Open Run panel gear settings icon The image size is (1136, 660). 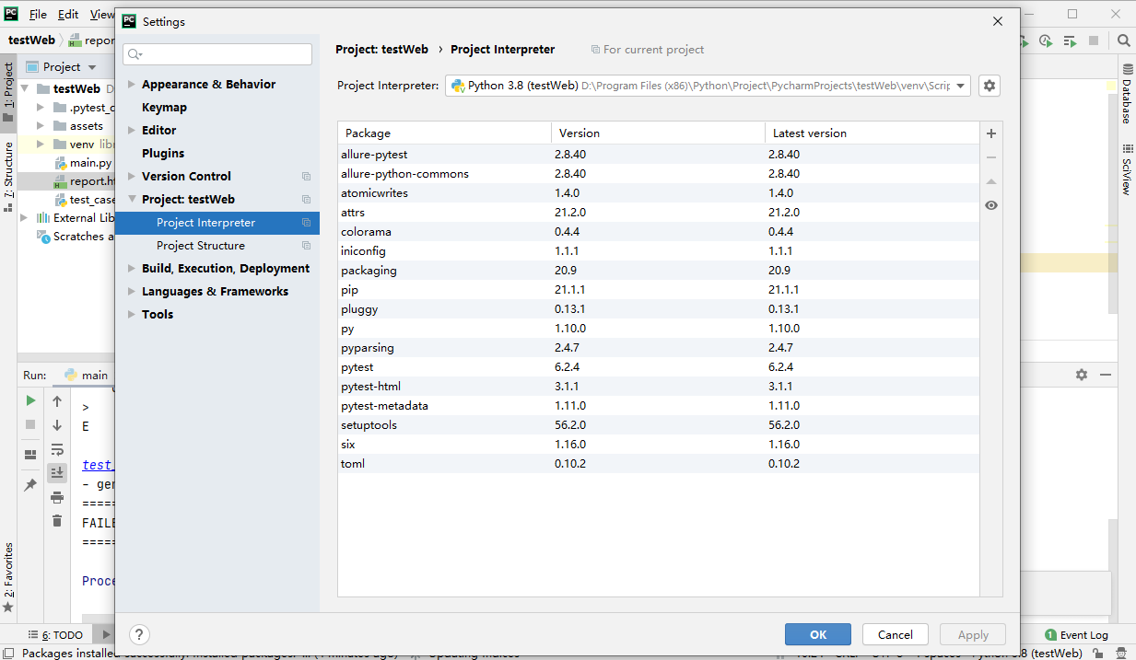(x=1082, y=375)
